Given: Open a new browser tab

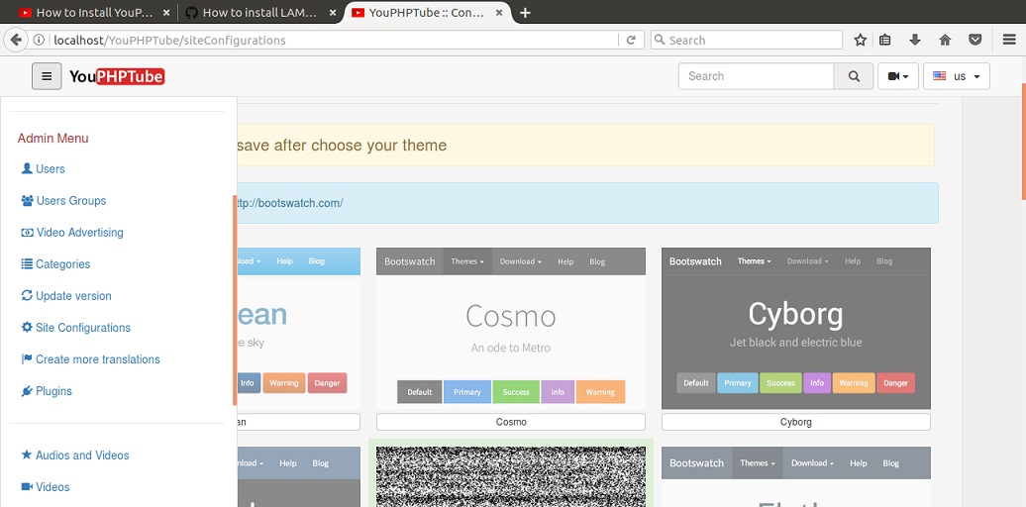Looking at the screenshot, I should 525,13.
